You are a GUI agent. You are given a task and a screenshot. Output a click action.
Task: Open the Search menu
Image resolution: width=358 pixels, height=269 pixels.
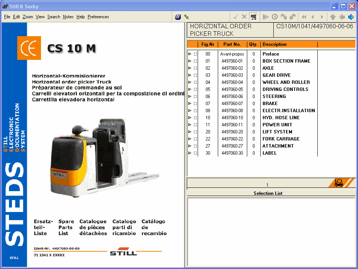(x=54, y=17)
